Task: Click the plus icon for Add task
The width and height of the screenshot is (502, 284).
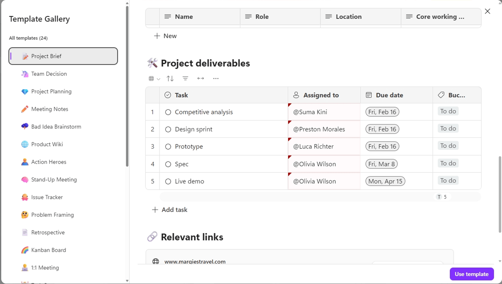Action: coord(155,210)
